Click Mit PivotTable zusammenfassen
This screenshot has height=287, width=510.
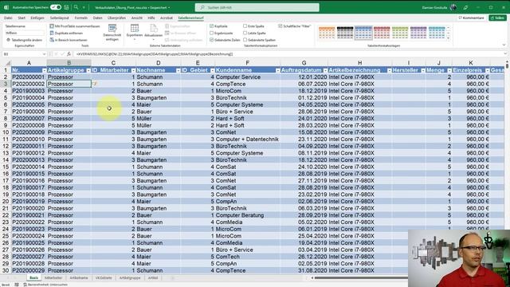coord(75,26)
